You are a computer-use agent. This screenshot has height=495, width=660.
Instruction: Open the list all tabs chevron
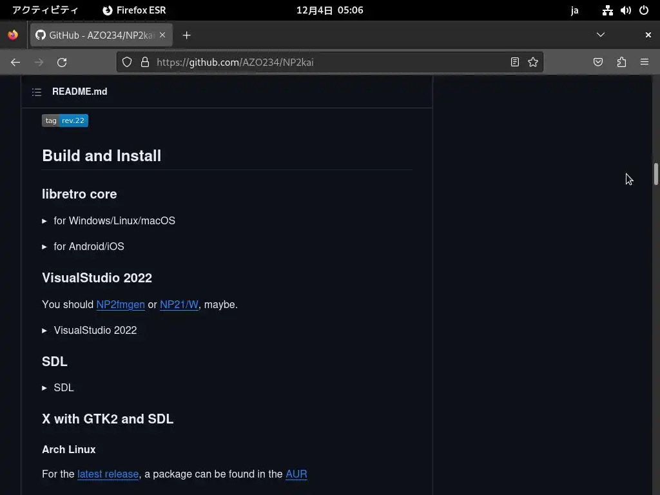(601, 35)
